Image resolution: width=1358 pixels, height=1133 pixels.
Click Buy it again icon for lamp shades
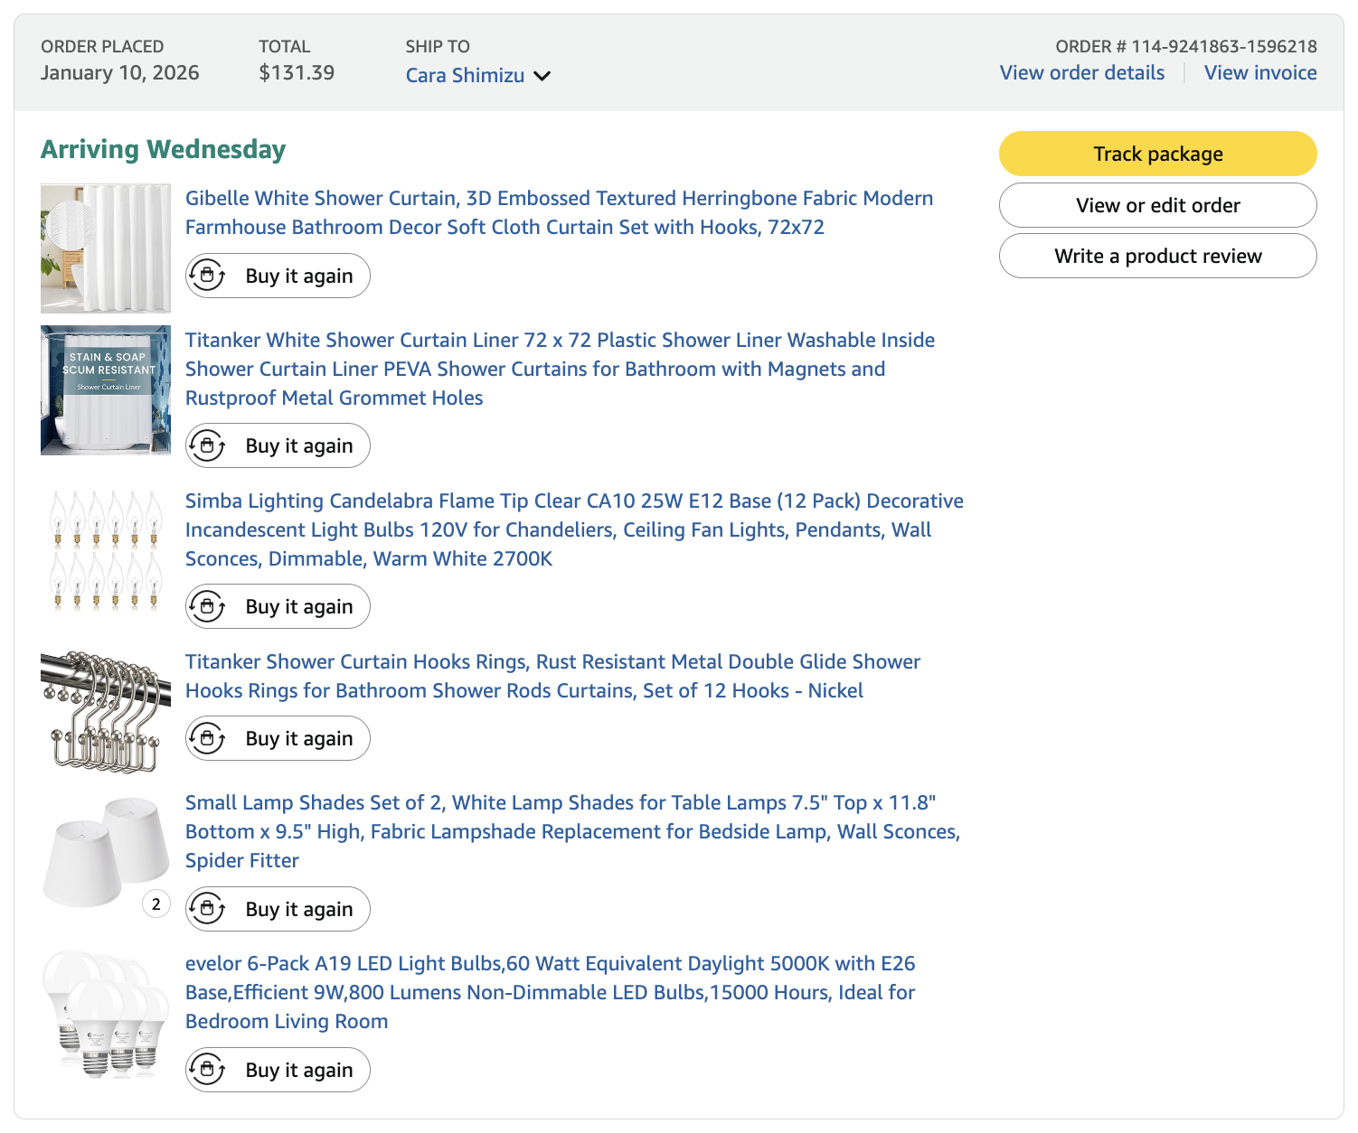tap(207, 909)
